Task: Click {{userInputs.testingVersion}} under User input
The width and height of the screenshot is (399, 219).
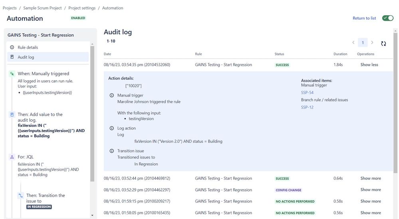Action: 48,93
